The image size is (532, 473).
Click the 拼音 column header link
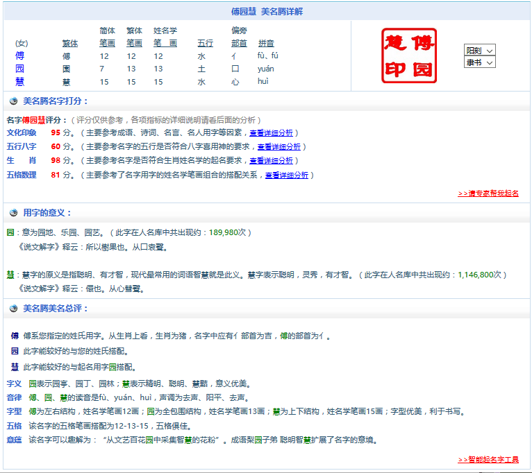(266, 44)
